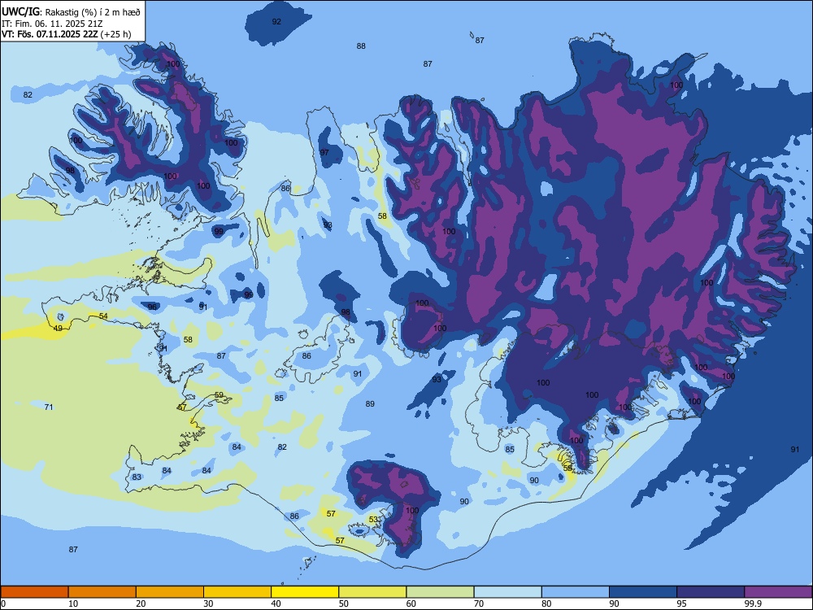Click the '97' humidity value on the map
The height and width of the screenshot is (610, 813).
pyautogui.click(x=324, y=152)
